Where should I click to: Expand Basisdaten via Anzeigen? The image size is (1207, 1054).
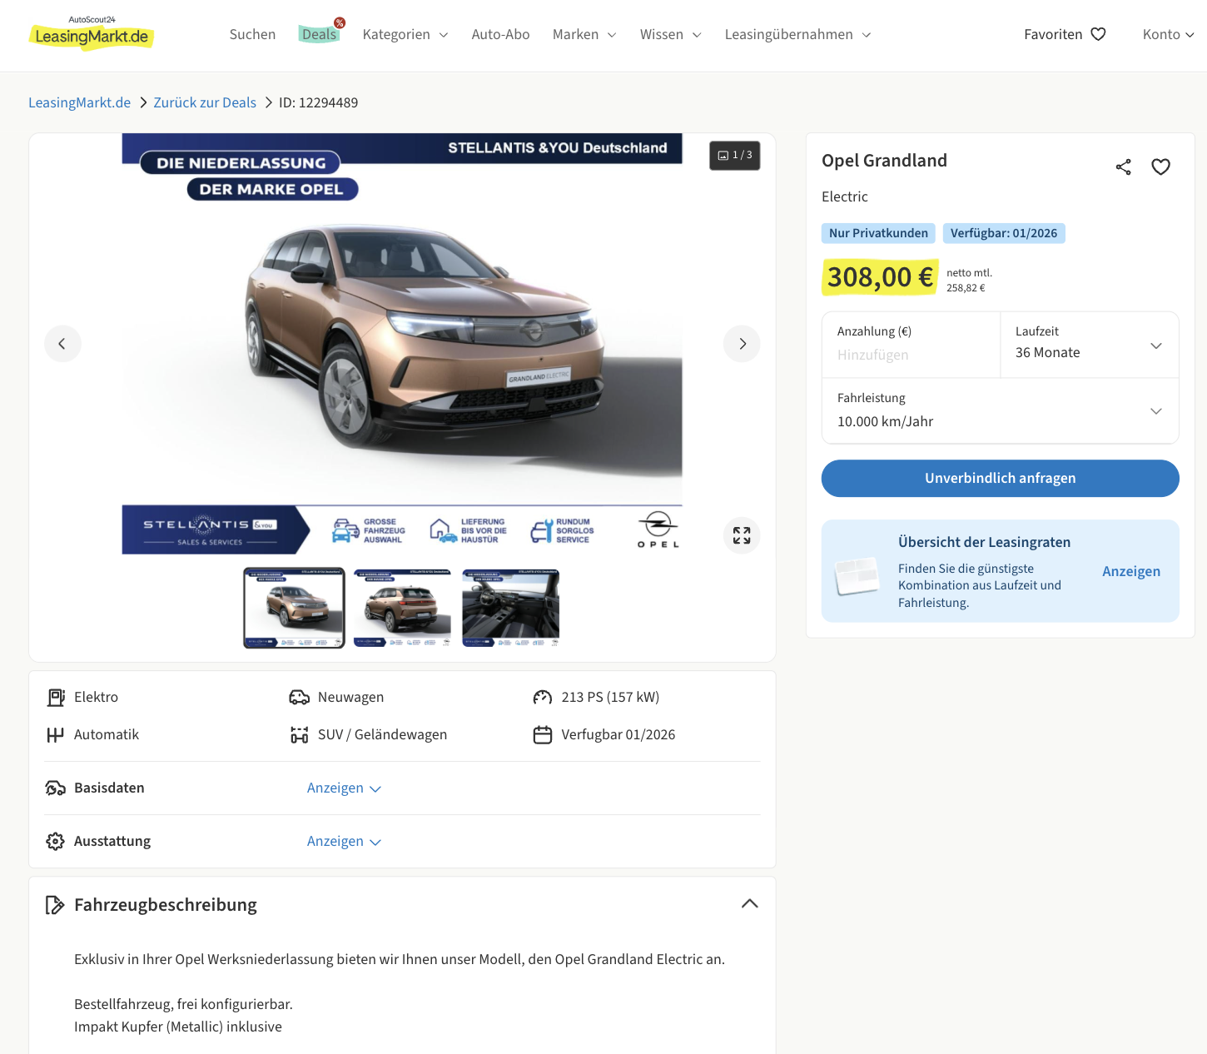pos(343,788)
